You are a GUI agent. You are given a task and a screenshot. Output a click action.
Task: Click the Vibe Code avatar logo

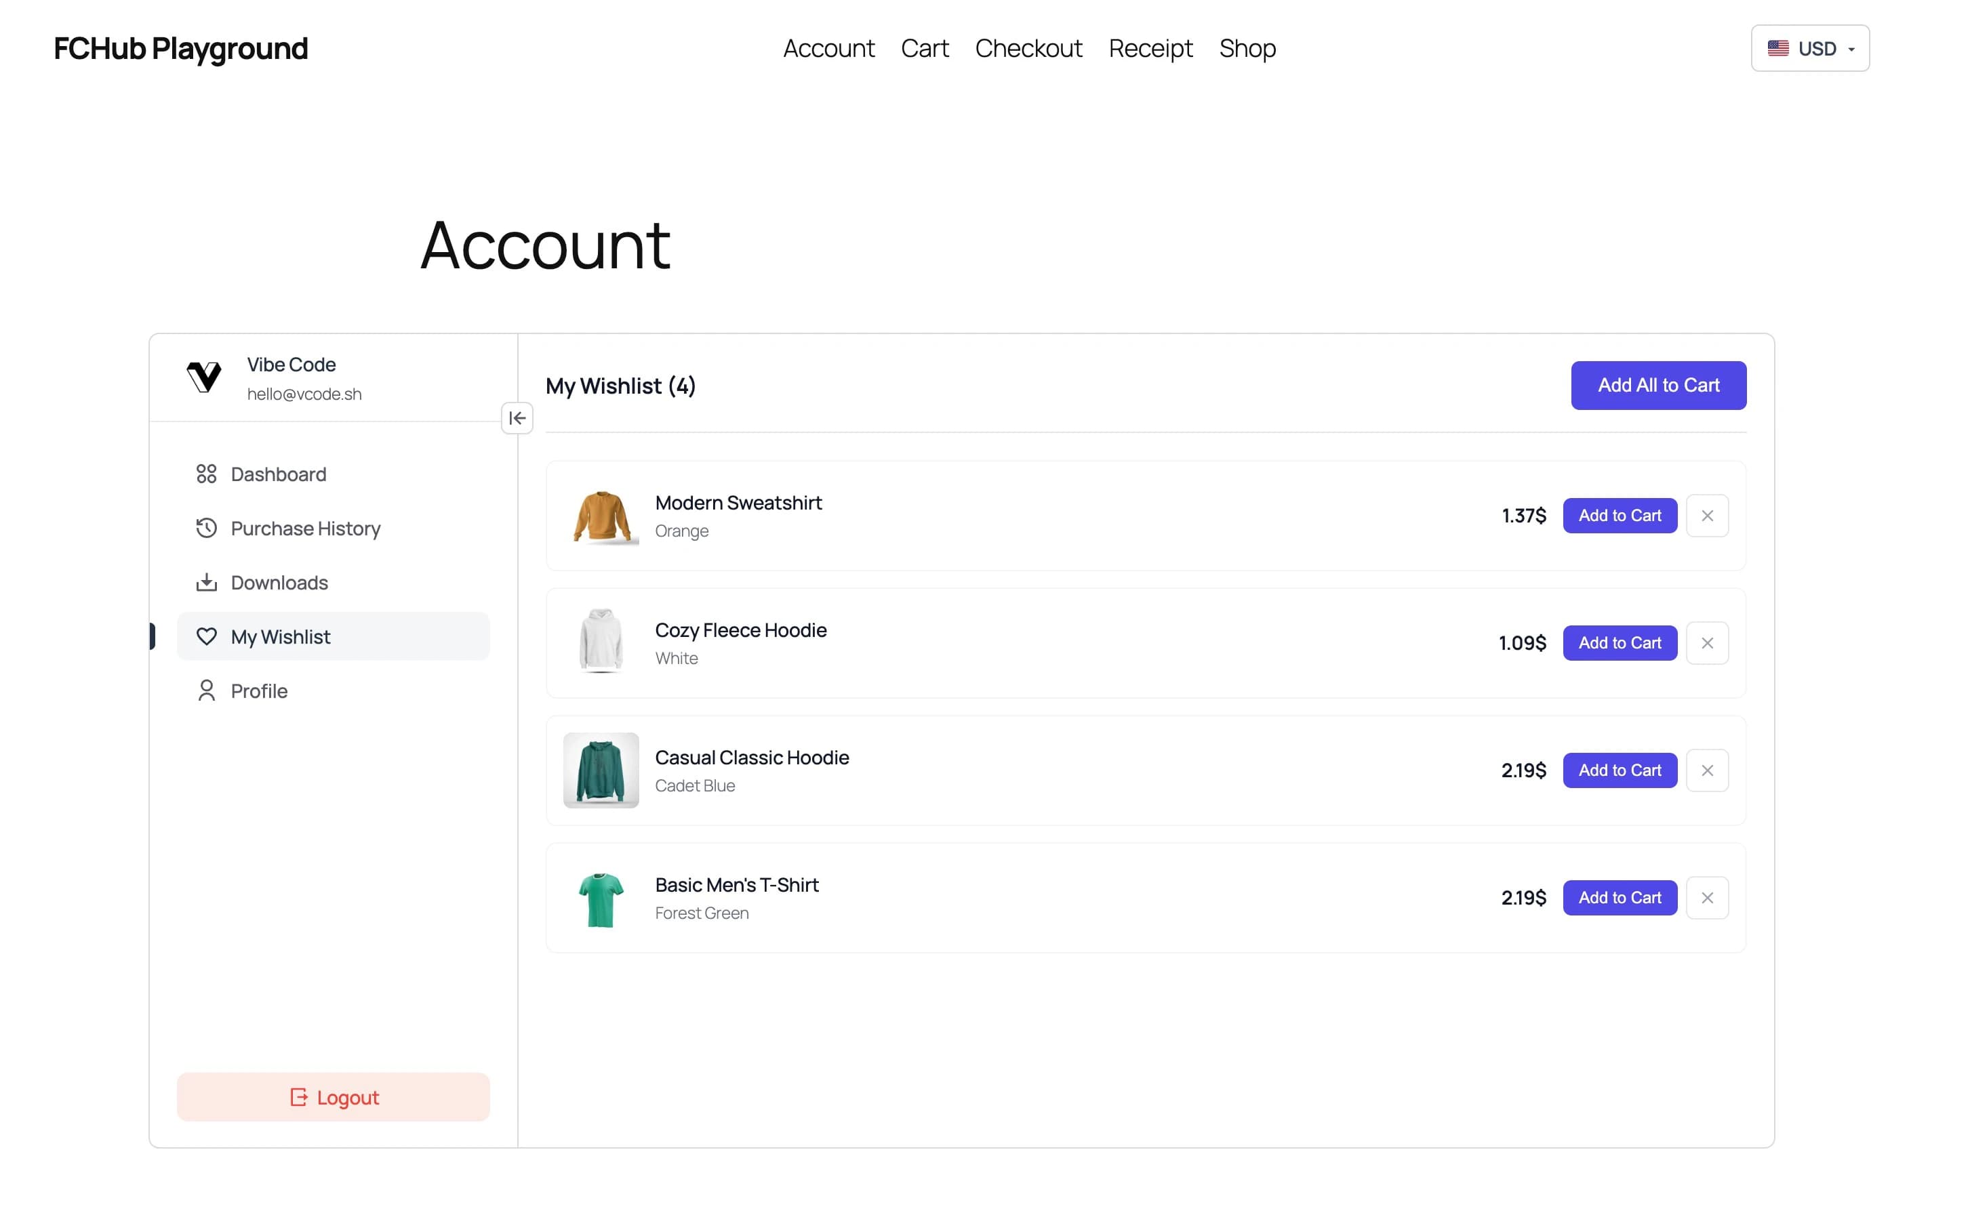(x=205, y=377)
